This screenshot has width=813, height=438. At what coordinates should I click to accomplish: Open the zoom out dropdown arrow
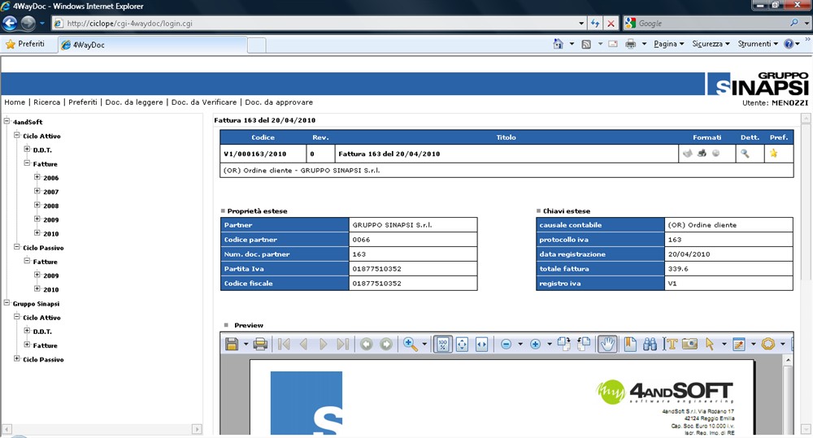(x=520, y=345)
